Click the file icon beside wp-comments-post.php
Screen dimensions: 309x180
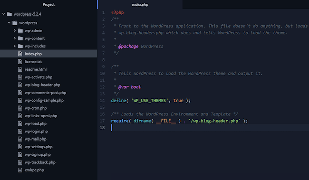point(20,93)
